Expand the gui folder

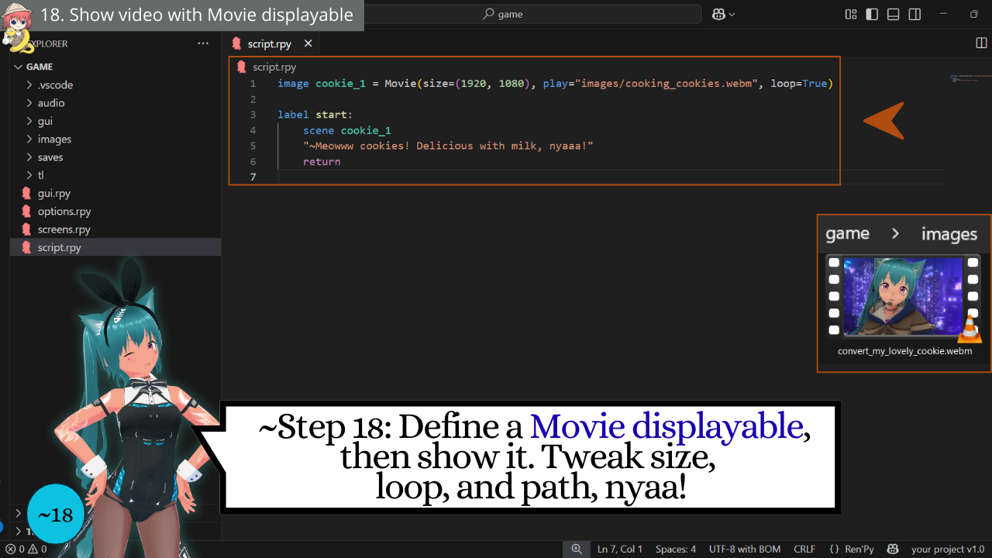[45, 121]
